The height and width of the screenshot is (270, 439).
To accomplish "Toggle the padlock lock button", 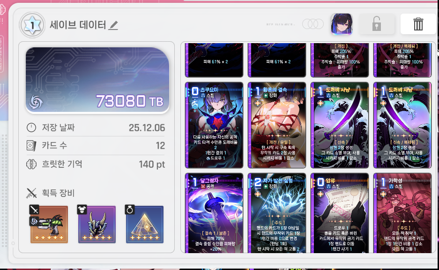I will [x=377, y=24].
